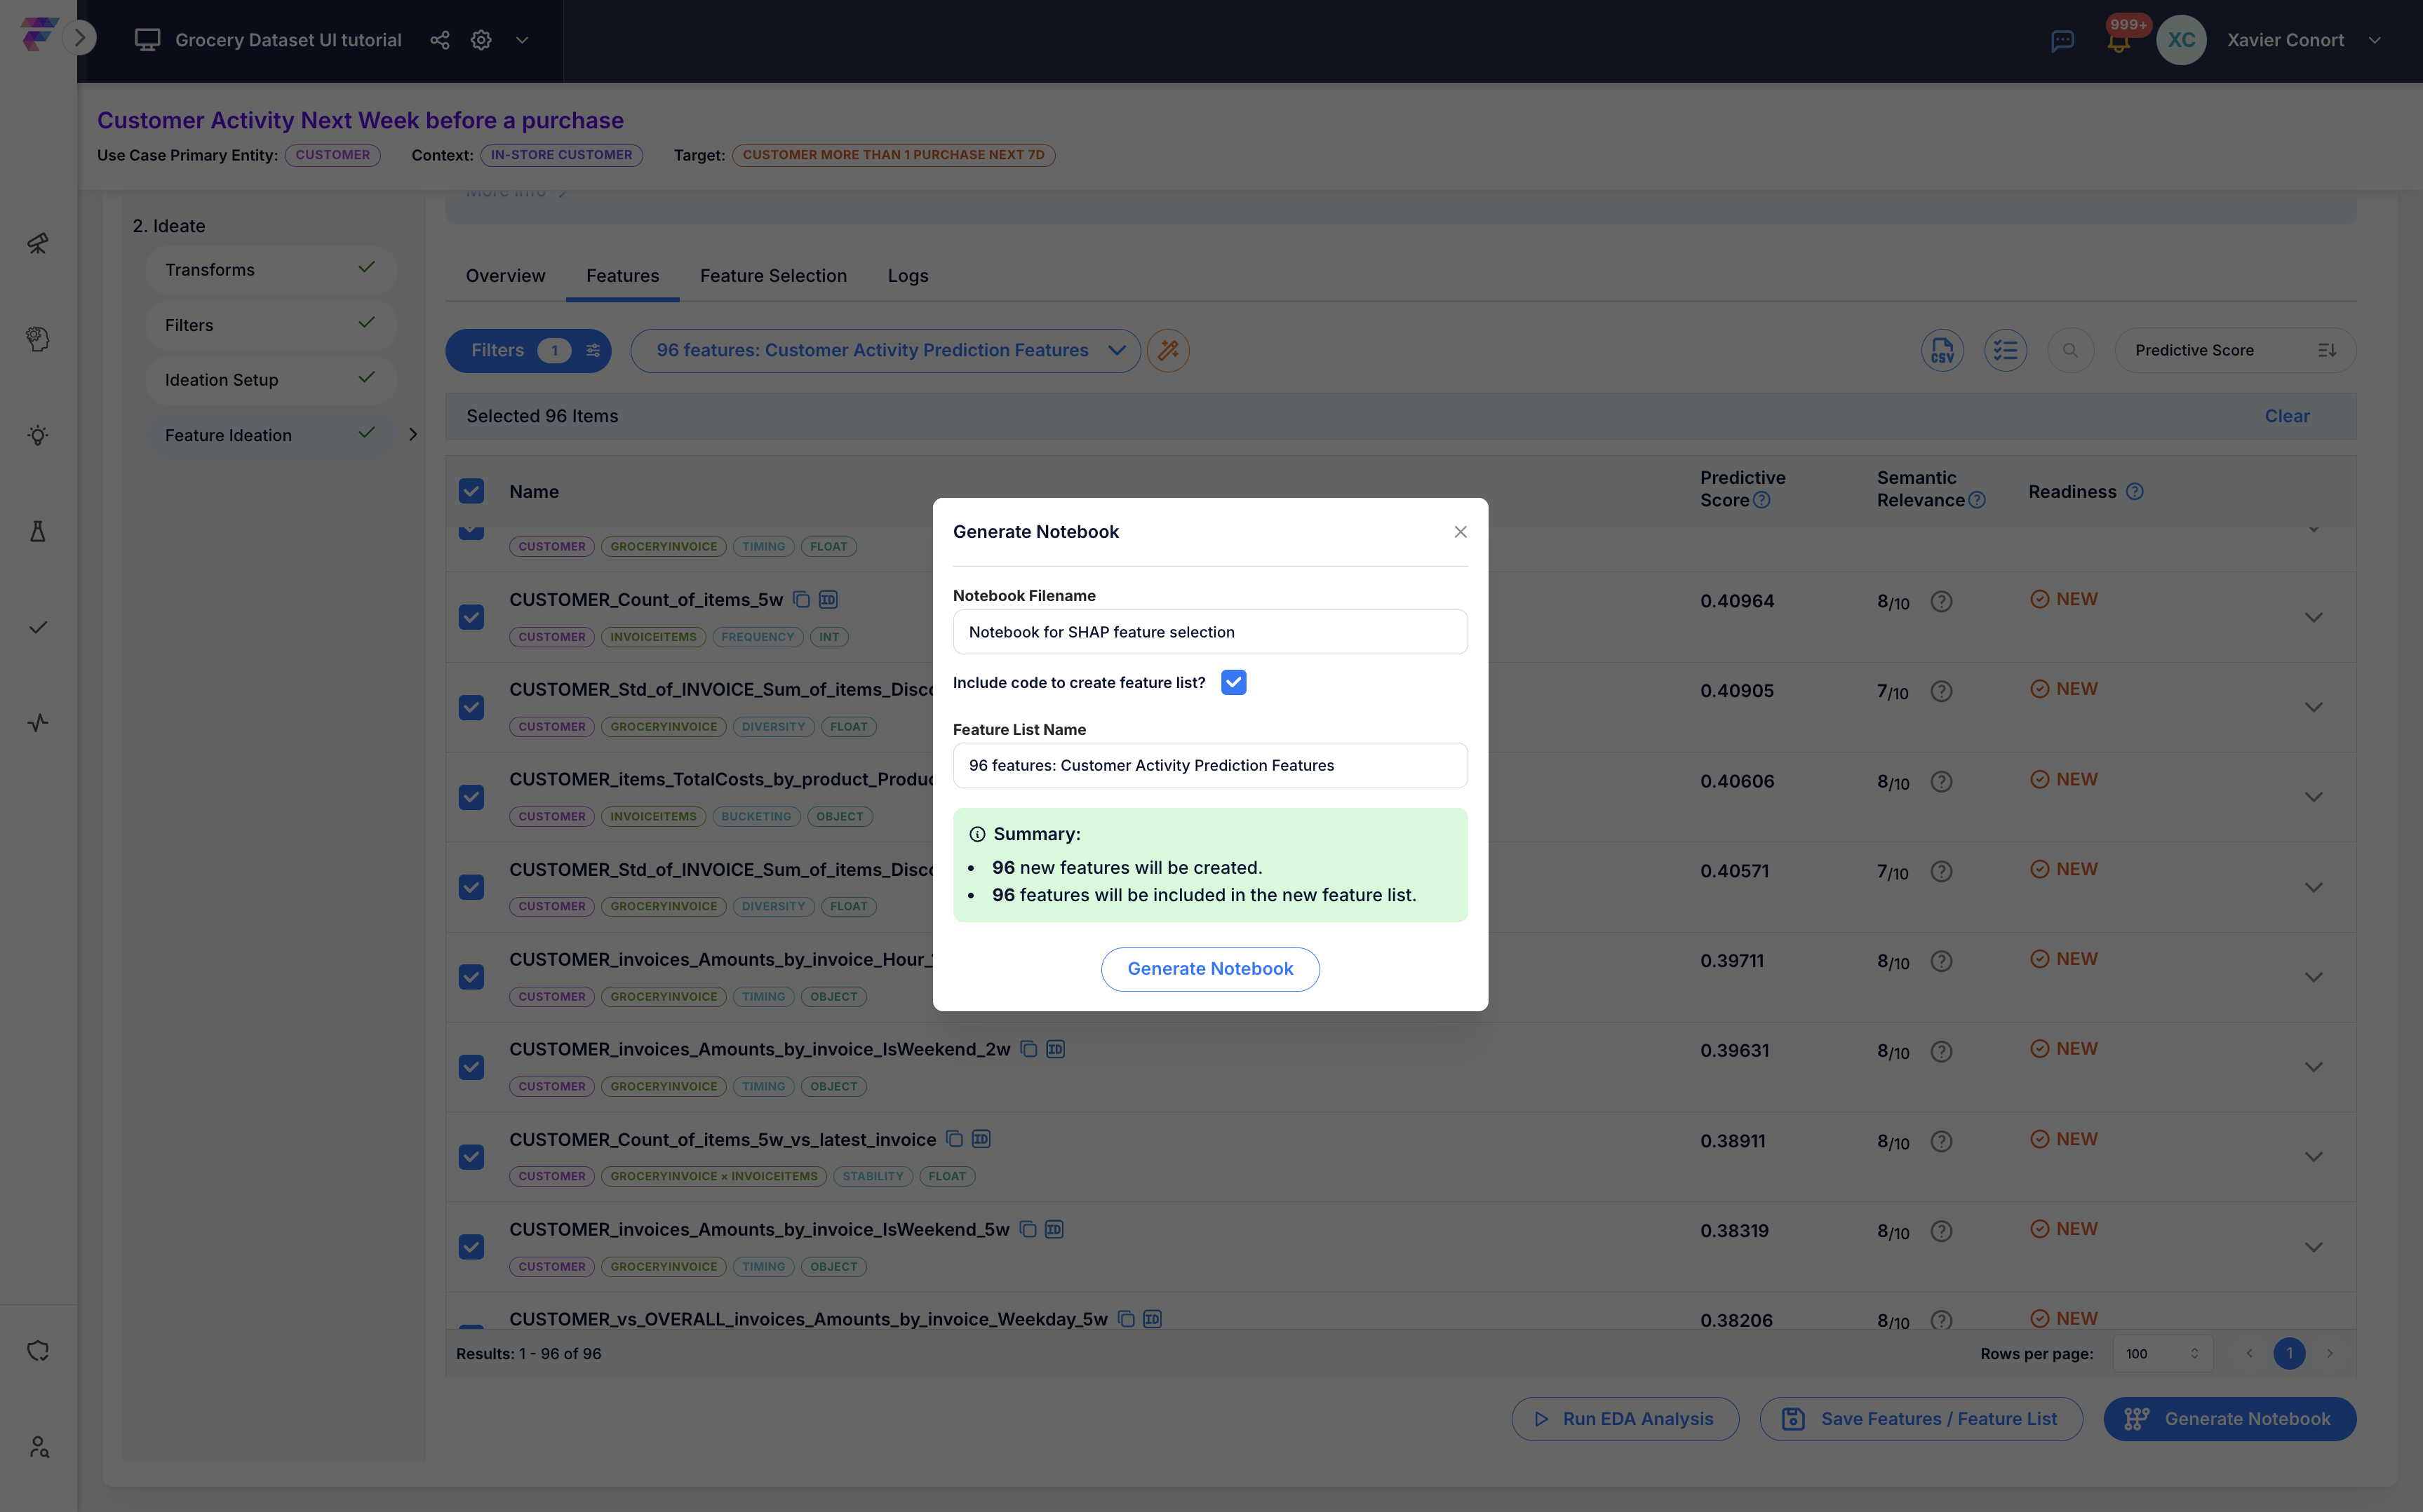
Task: Uncheck CUSTOMER_Count_of_items_5w_vs_latest_invoice checkbox
Action: pyautogui.click(x=471, y=1157)
